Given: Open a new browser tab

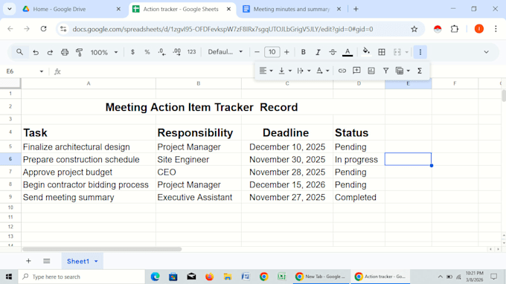Looking at the screenshot, I should 356,9.
